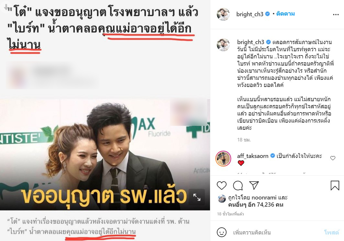Share the post via paper plane icon

tap(254, 185)
